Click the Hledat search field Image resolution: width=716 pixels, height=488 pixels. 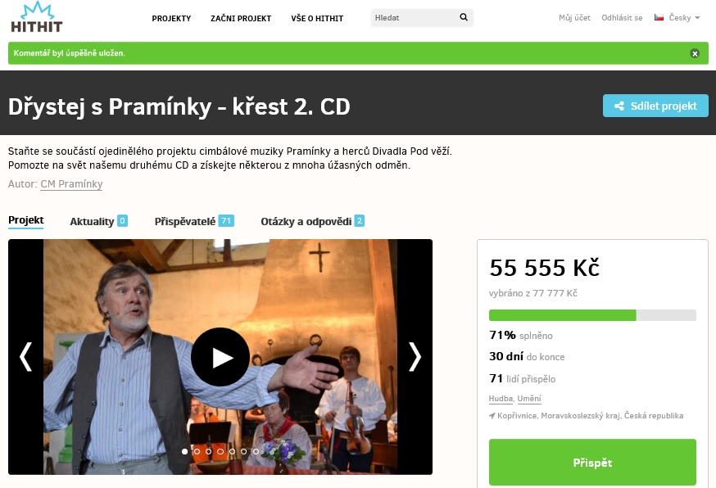click(x=415, y=18)
